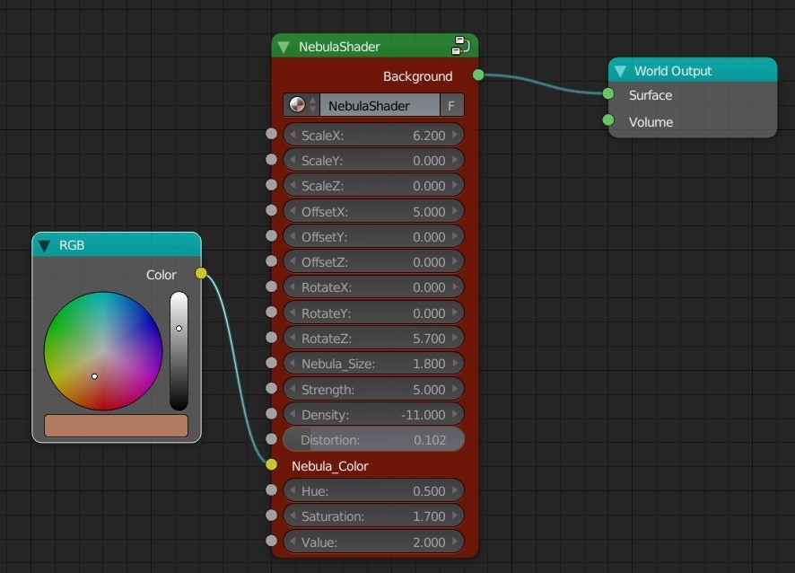Click the brightness value slider in RGB node
Image resolution: width=795 pixels, height=573 pixels.
pyautogui.click(x=179, y=350)
